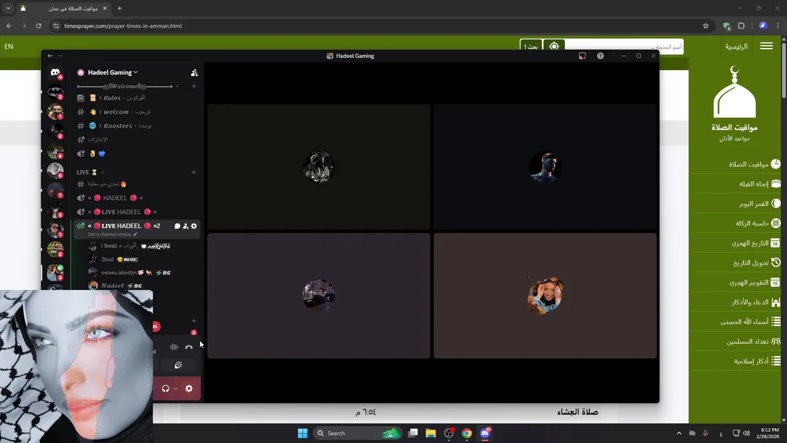This screenshot has height=443, width=787.
Task: Open Chrome extensions puzzle icon
Action: (741, 26)
